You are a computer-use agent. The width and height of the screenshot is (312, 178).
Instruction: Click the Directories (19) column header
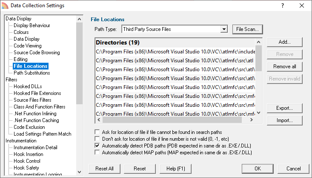[x=175, y=43]
